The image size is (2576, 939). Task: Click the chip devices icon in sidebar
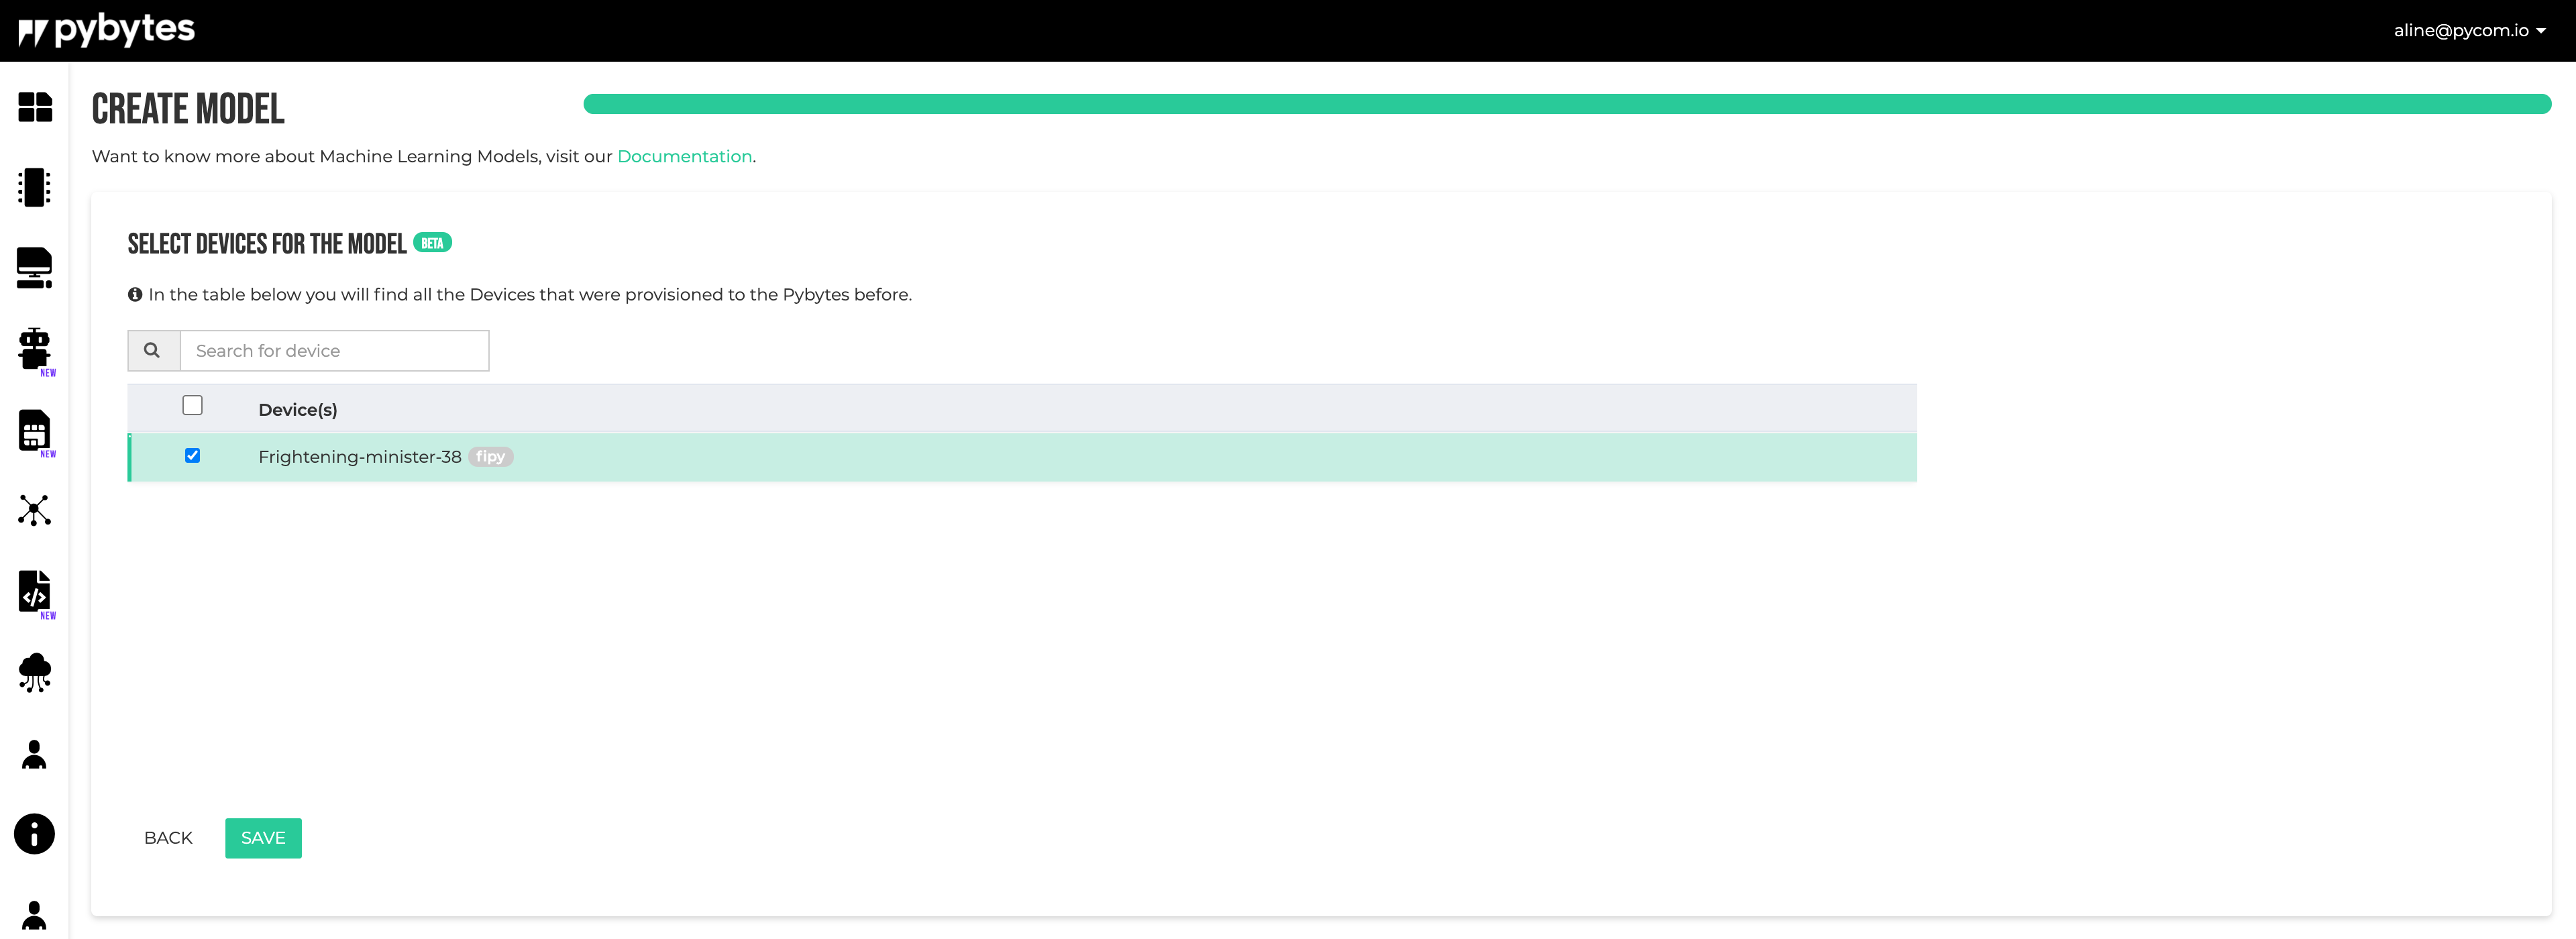(35, 187)
